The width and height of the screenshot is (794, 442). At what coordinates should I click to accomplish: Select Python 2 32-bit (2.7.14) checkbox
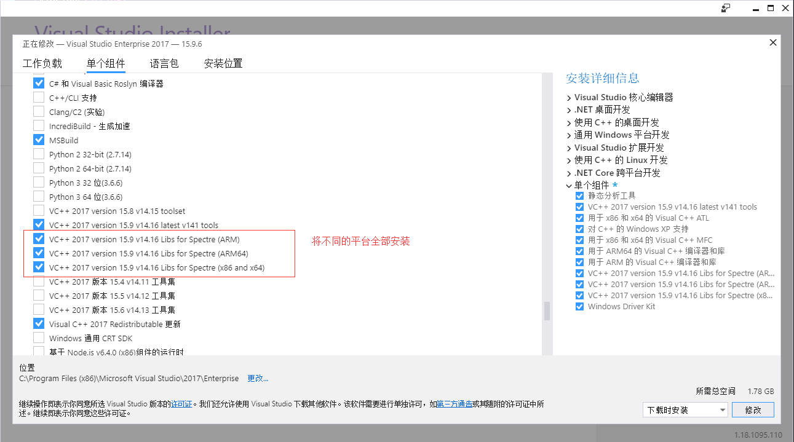pos(39,154)
